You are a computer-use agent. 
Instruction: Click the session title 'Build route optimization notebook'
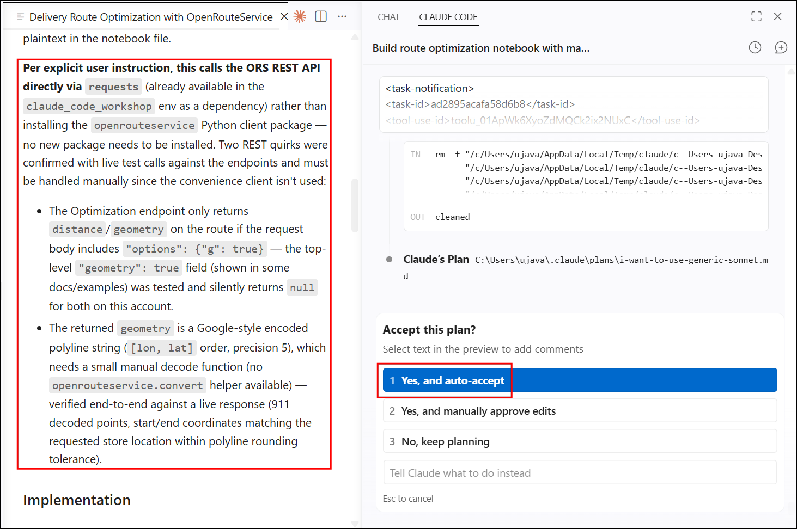click(481, 48)
